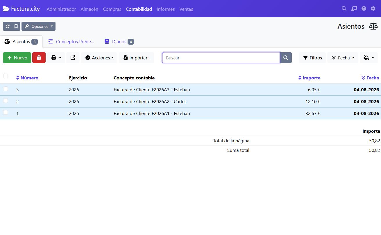The width and height of the screenshot is (381, 235).
Task: Tick checkbox for entry number 1
Action: (6, 112)
